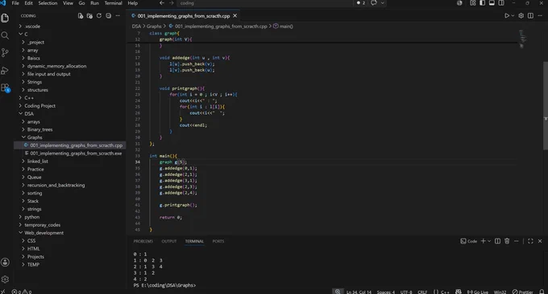Open the run button dropdown arrow
548x294 pixels.
click(x=513, y=16)
